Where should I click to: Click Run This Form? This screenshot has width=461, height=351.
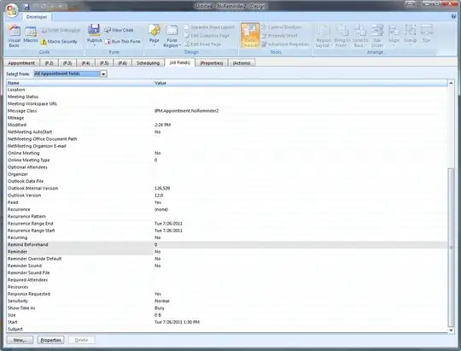tap(123, 42)
